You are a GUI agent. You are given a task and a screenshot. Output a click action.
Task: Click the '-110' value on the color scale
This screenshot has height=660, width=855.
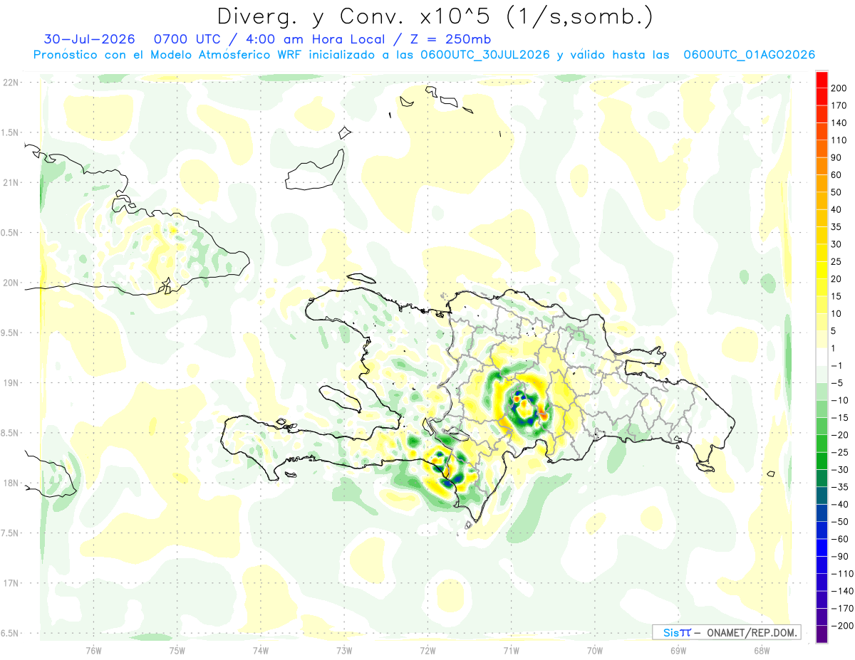point(841,574)
